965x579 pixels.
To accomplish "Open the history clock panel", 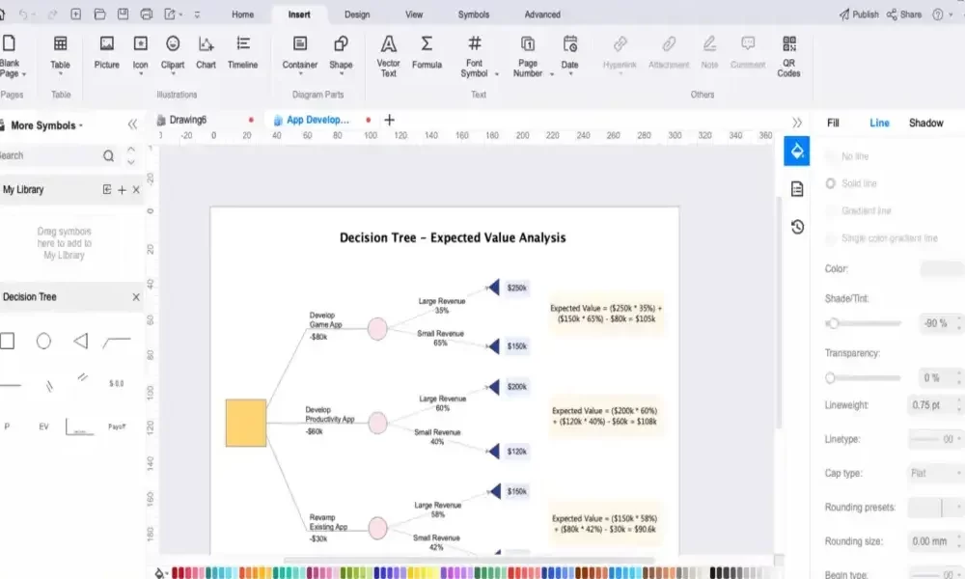I will click(797, 227).
